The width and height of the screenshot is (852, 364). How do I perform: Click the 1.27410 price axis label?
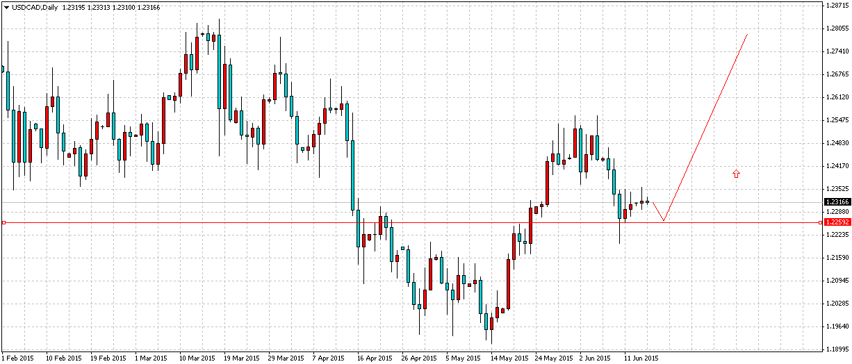837,51
